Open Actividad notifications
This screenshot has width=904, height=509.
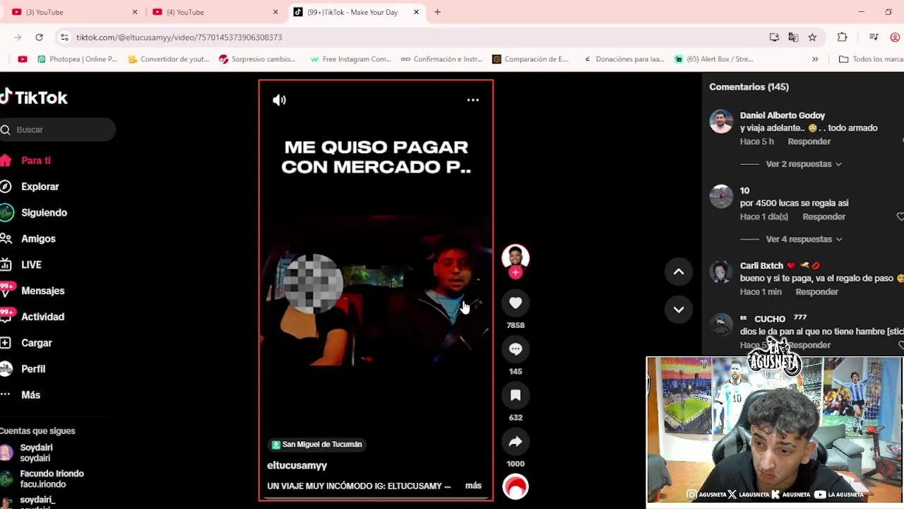click(x=34, y=317)
